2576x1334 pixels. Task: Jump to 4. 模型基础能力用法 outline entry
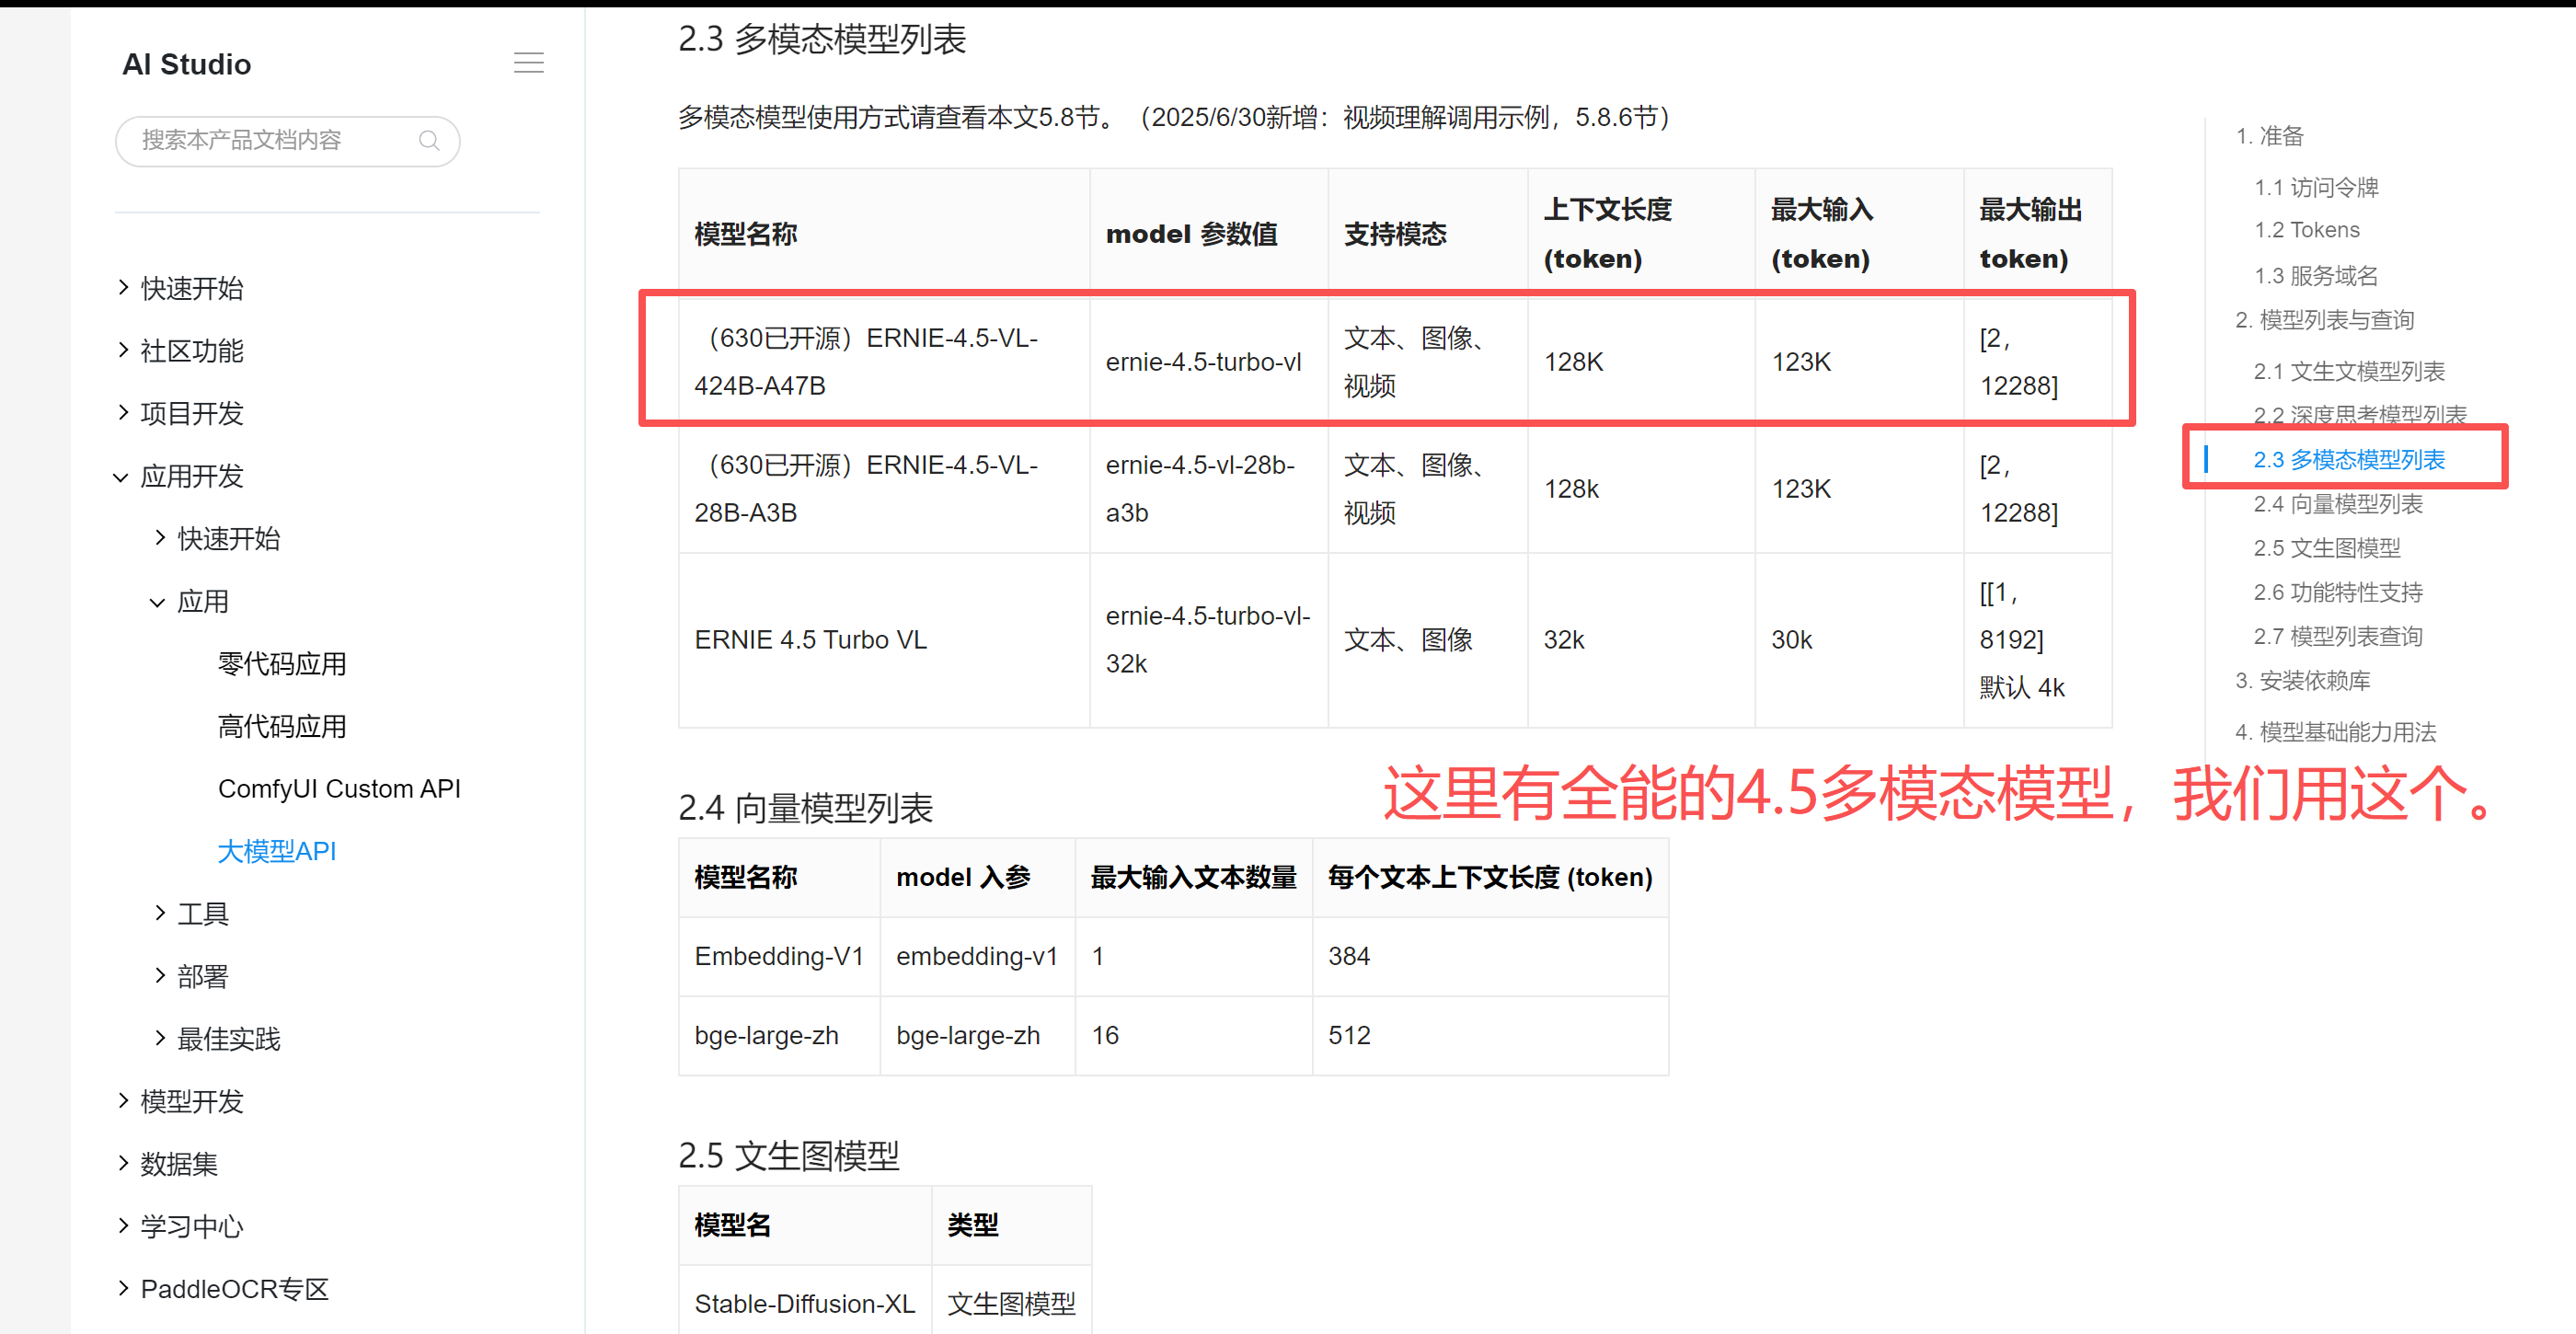2334,731
